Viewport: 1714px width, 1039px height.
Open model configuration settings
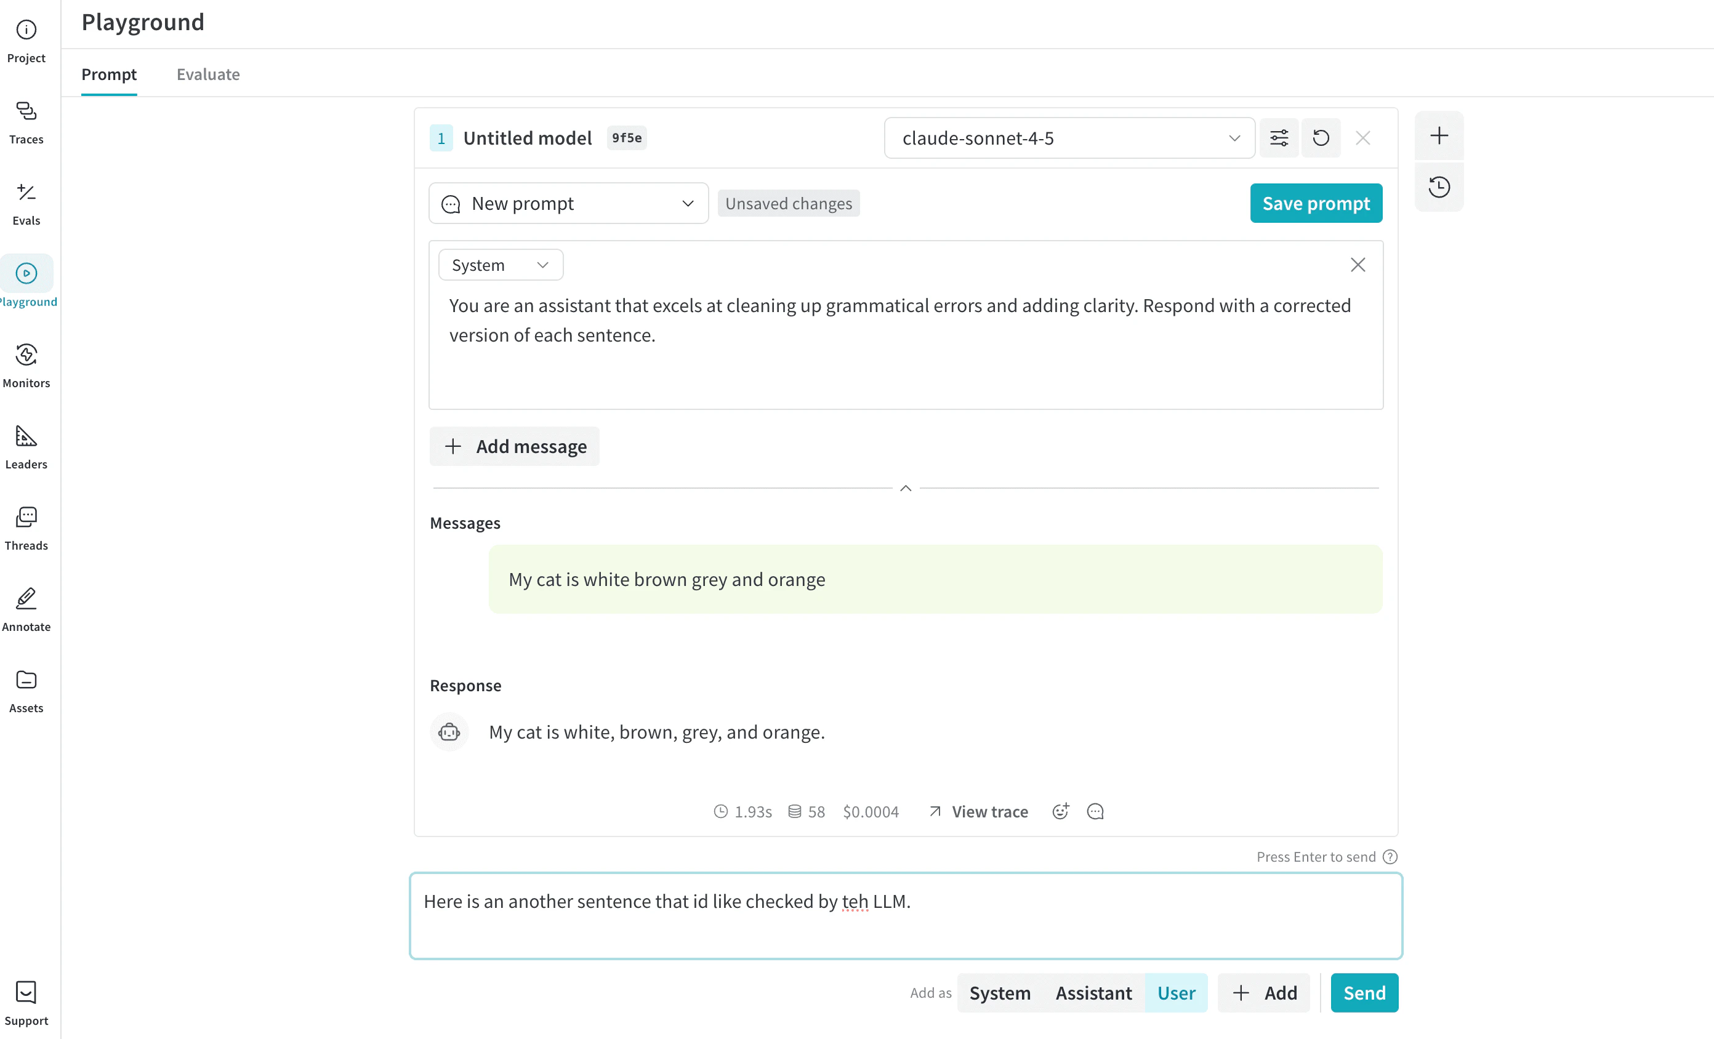pos(1279,138)
